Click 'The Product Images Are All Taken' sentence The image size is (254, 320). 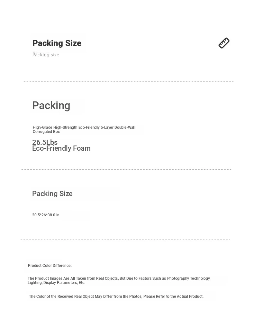click(x=119, y=278)
